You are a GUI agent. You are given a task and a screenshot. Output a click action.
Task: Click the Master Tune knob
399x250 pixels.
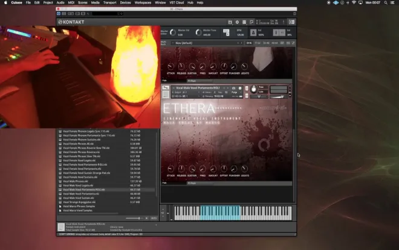coord(198,33)
